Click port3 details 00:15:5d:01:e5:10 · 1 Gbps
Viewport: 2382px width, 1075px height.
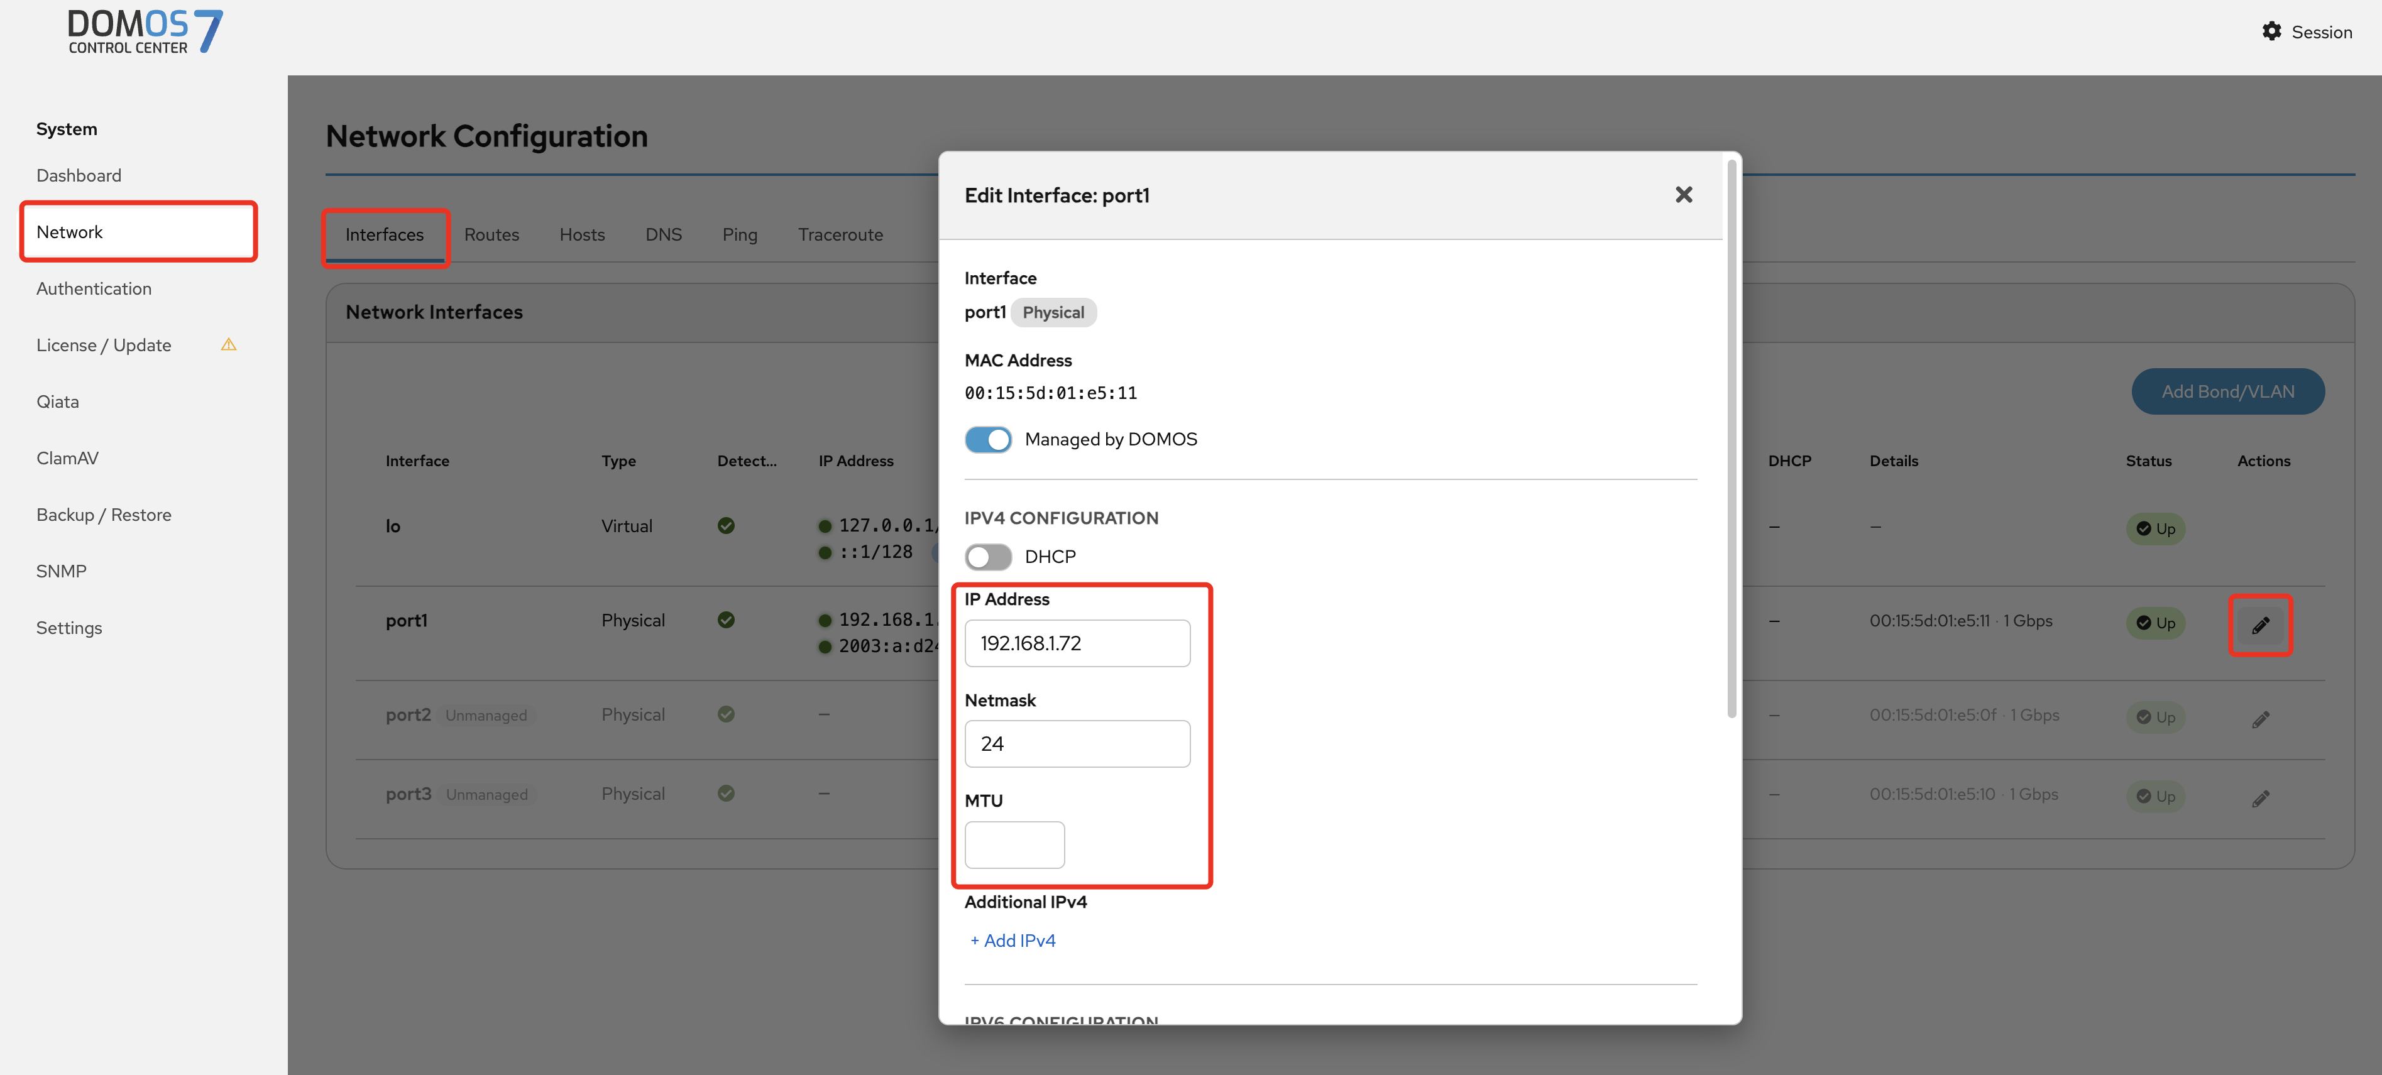pos(1963,795)
